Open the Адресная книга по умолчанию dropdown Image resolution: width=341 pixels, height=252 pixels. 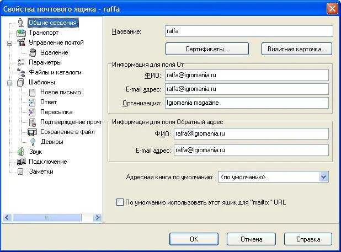[323, 177]
